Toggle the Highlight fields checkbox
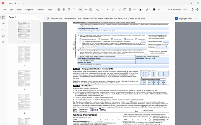The height and width of the screenshot is (125, 201). (x=176, y=19)
